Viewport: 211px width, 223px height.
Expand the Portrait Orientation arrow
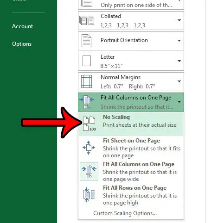tap(179, 41)
